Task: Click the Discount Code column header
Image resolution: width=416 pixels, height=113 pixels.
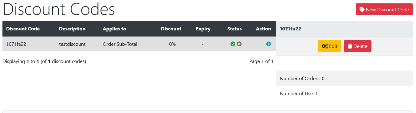Action: pos(23,29)
